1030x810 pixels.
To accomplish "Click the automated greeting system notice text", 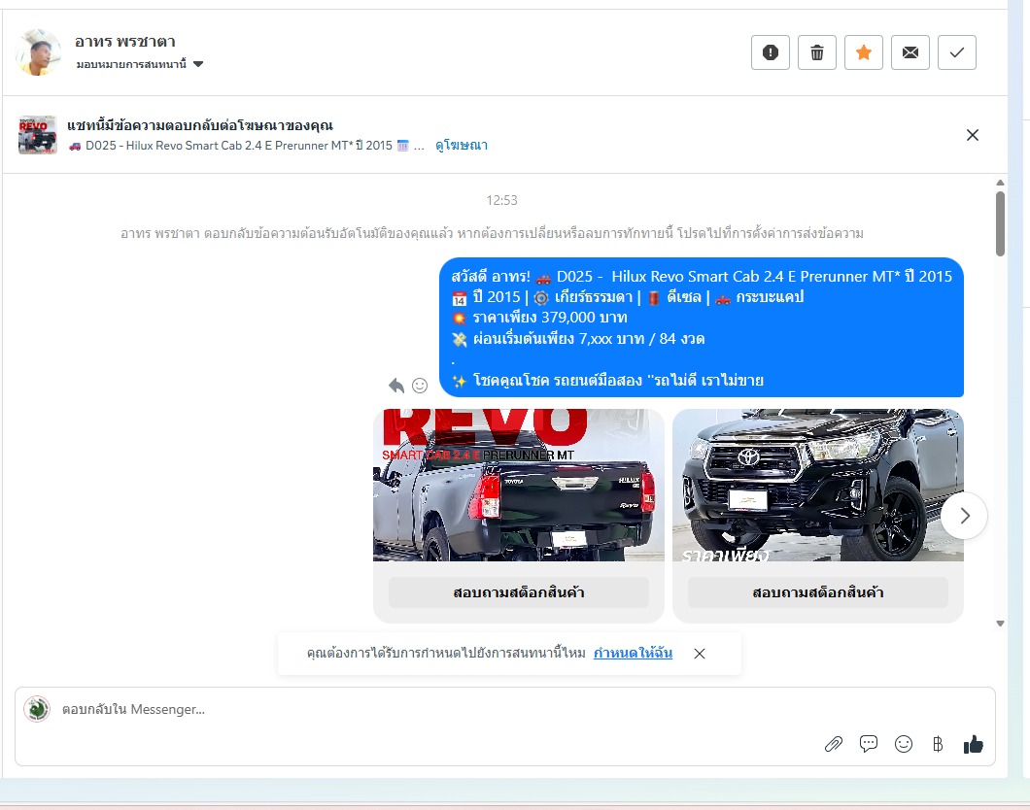I will pyautogui.click(x=492, y=234).
